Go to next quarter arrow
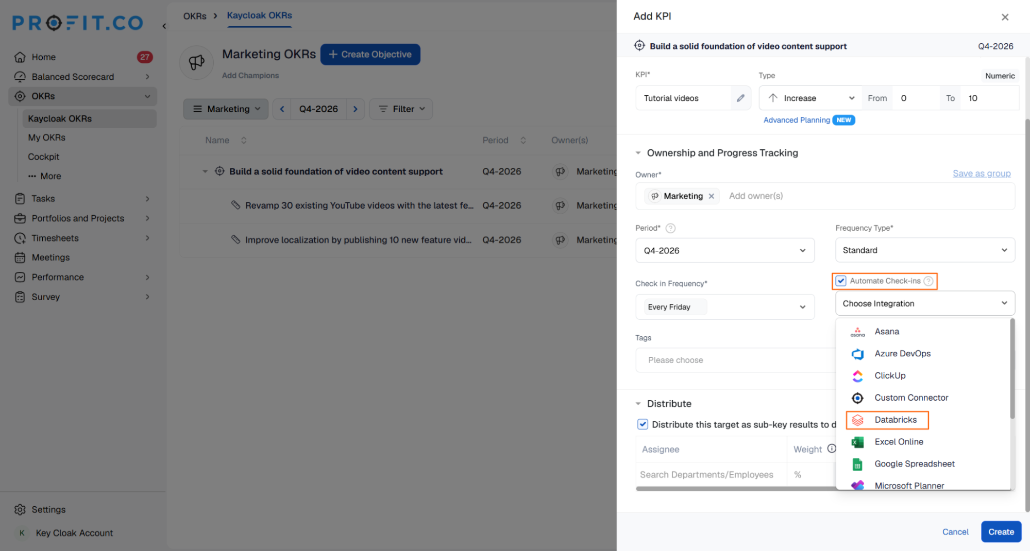This screenshot has height=551, width=1030. (x=356, y=109)
